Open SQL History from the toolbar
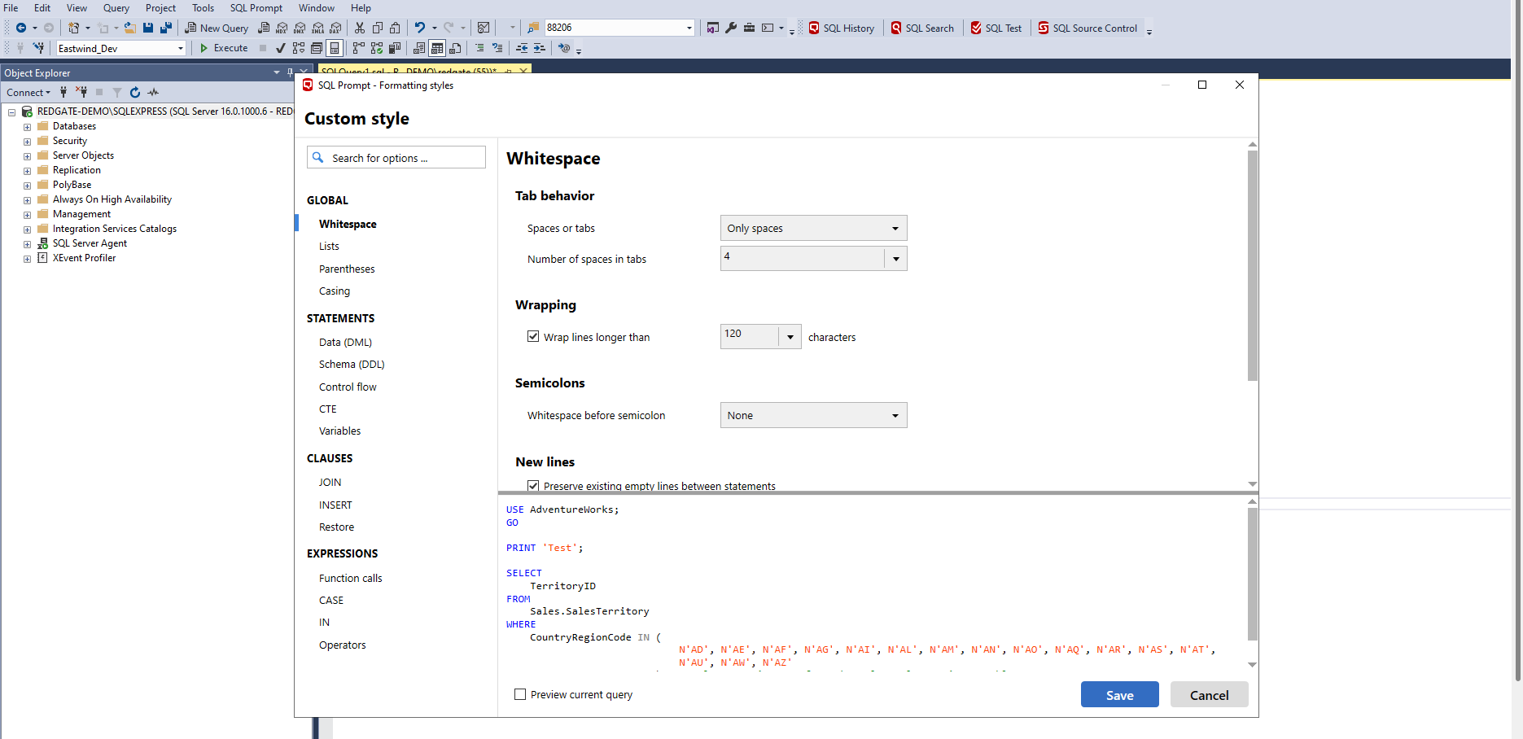 841,28
